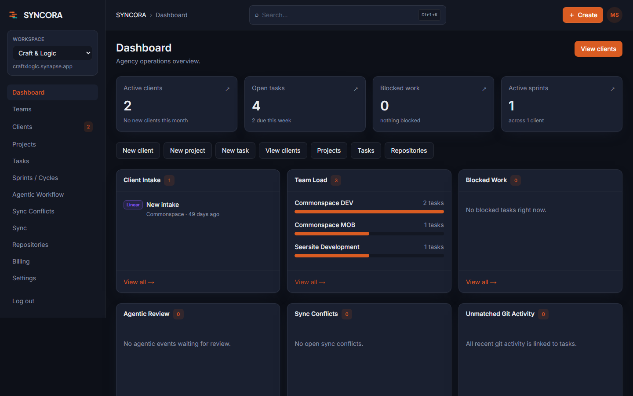
Task: Click the craftxlogic.synapse.app link
Action: (x=43, y=66)
